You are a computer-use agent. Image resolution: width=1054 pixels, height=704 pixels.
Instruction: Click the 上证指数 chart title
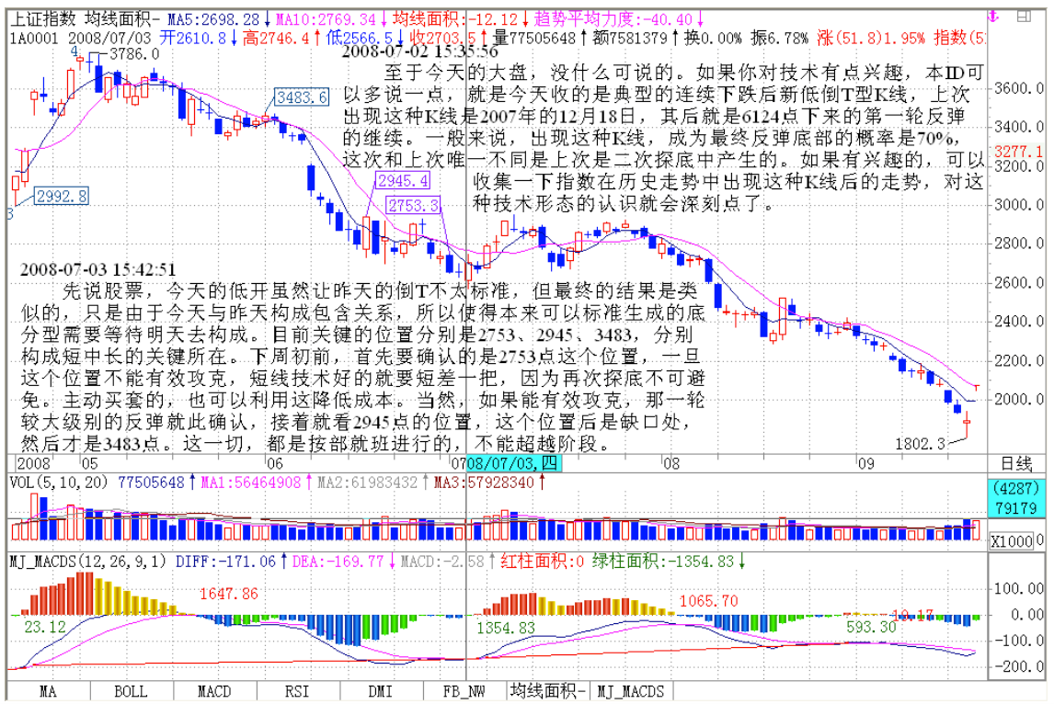coord(44,18)
